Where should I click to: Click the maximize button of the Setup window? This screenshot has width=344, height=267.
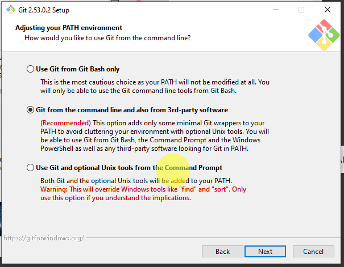pos(301,10)
